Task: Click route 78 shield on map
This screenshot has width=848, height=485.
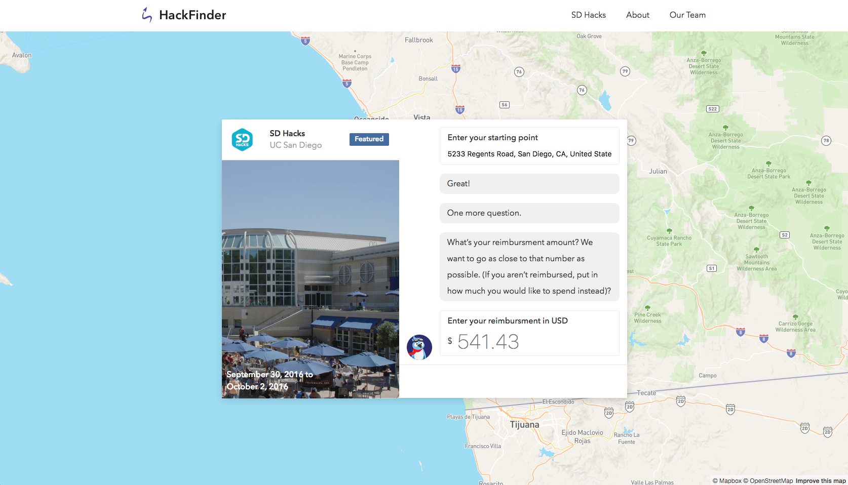Action: pos(826,141)
